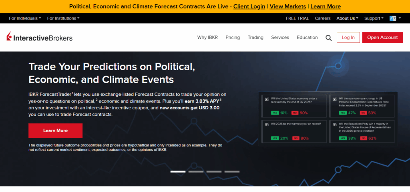This screenshot has height=192, width=410.
Task: Click YES 20% on warmest year question
Action: click(x=279, y=138)
